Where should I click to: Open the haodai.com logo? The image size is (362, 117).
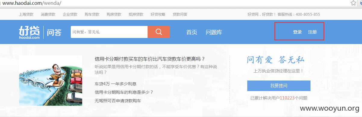click(30, 32)
